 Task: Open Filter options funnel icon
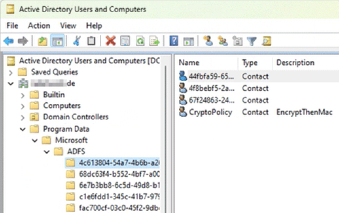pyautogui.click(x=252, y=41)
